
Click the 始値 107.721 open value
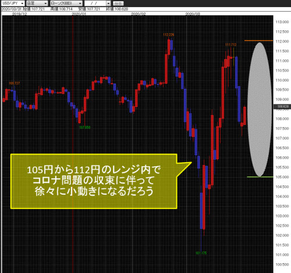[34, 9]
